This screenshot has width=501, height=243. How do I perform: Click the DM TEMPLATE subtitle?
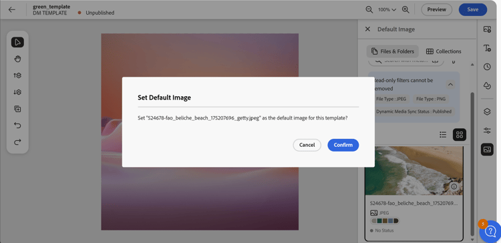50,13
